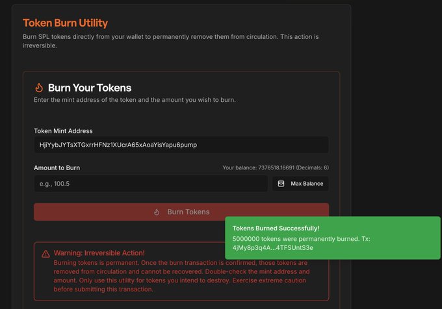Image resolution: width=442 pixels, height=309 pixels.
Task: Focus the Amount to Burn input field
Action: tap(151, 184)
